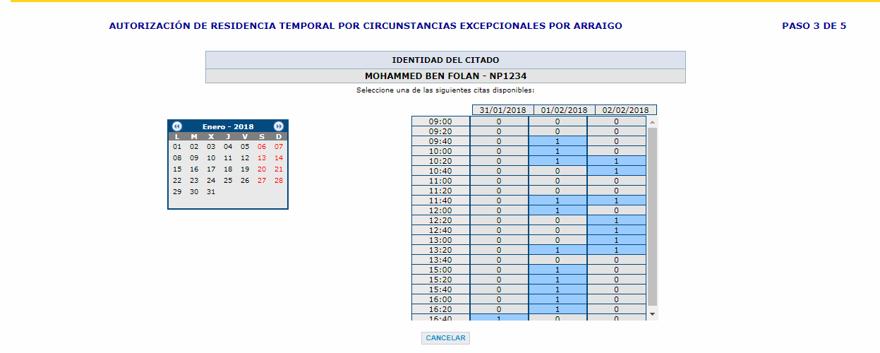Image resolution: width=880 pixels, height=353 pixels.
Task: Click the 31/01/2018 column header
Action: tap(502, 110)
